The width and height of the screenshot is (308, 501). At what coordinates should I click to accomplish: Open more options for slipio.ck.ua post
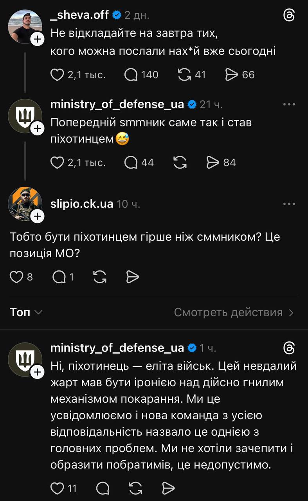pos(289,204)
